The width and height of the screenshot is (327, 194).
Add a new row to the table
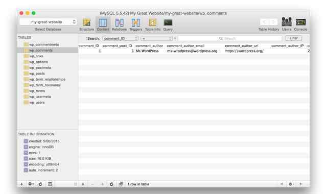(83, 184)
